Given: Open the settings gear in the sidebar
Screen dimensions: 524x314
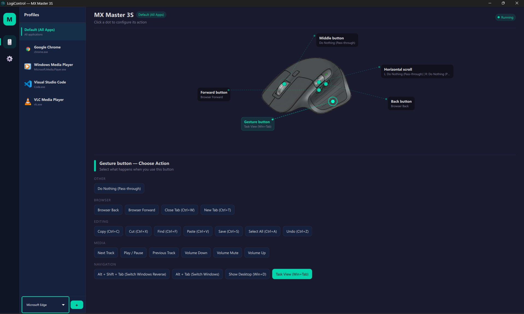Looking at the screenshot, I should 9,59.
